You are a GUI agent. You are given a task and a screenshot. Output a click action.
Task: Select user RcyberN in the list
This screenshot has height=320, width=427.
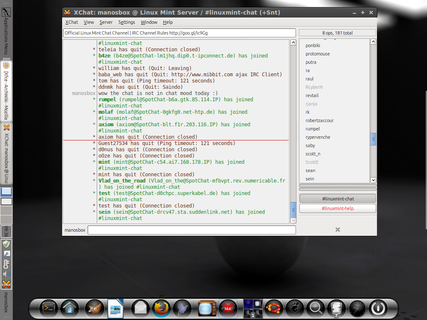click(x=334, y=87)
